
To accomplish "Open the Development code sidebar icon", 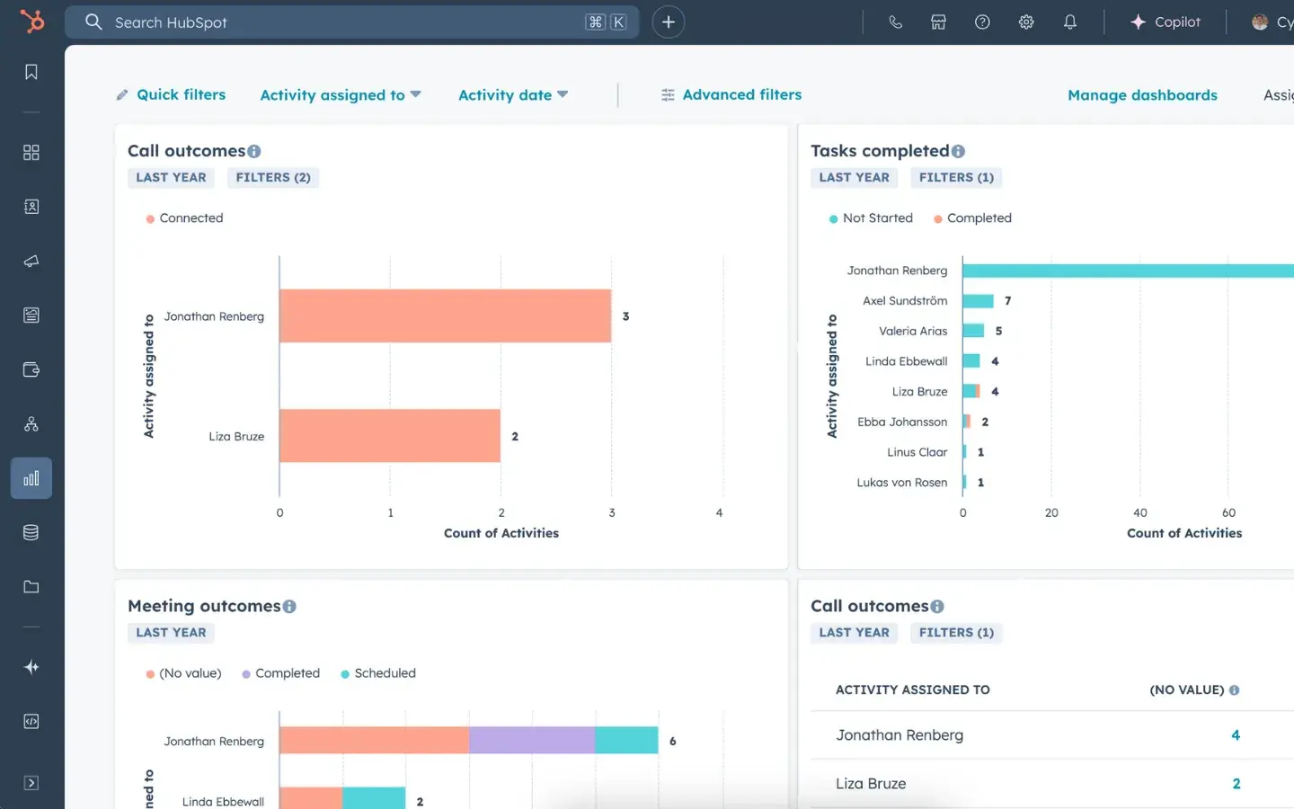I will pyautogui.click(x=31, y=722).
